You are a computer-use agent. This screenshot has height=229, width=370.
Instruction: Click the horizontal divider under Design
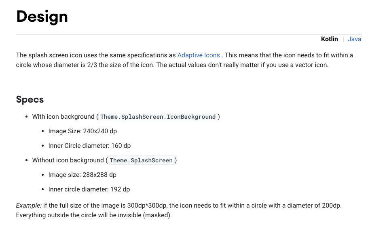pos(188,34)
